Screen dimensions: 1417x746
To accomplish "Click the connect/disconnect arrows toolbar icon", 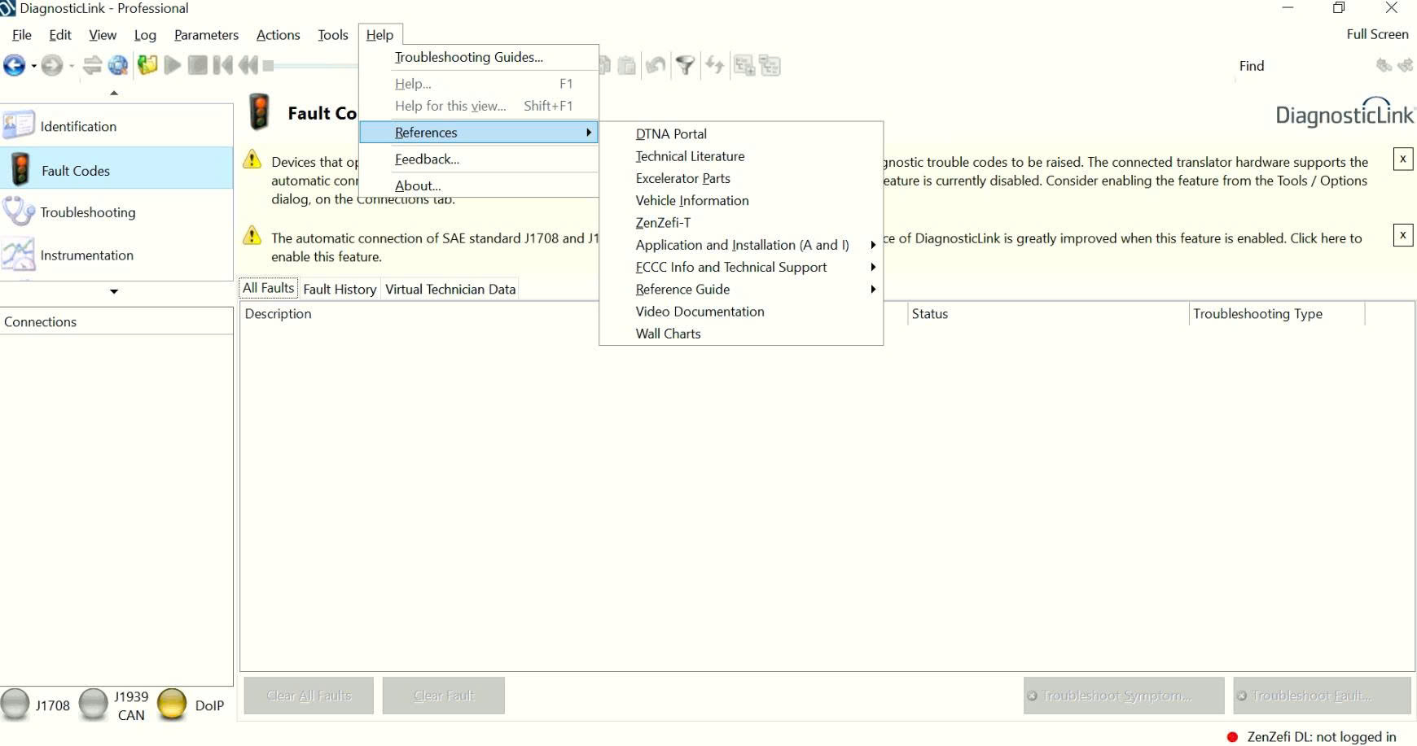I will click(x=93, y=65).
